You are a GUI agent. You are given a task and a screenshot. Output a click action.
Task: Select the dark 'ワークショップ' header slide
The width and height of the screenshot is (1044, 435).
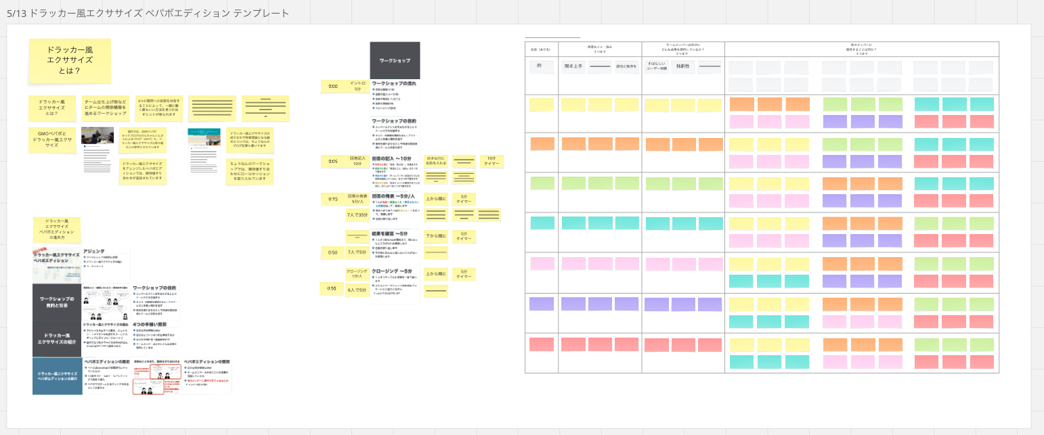[x=395, y=60]
